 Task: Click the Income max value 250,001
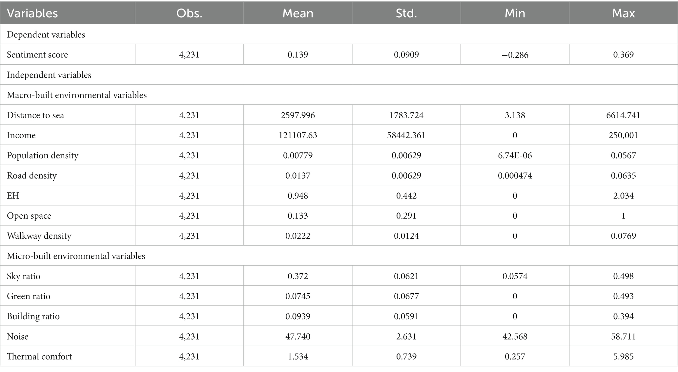(624, 135)
